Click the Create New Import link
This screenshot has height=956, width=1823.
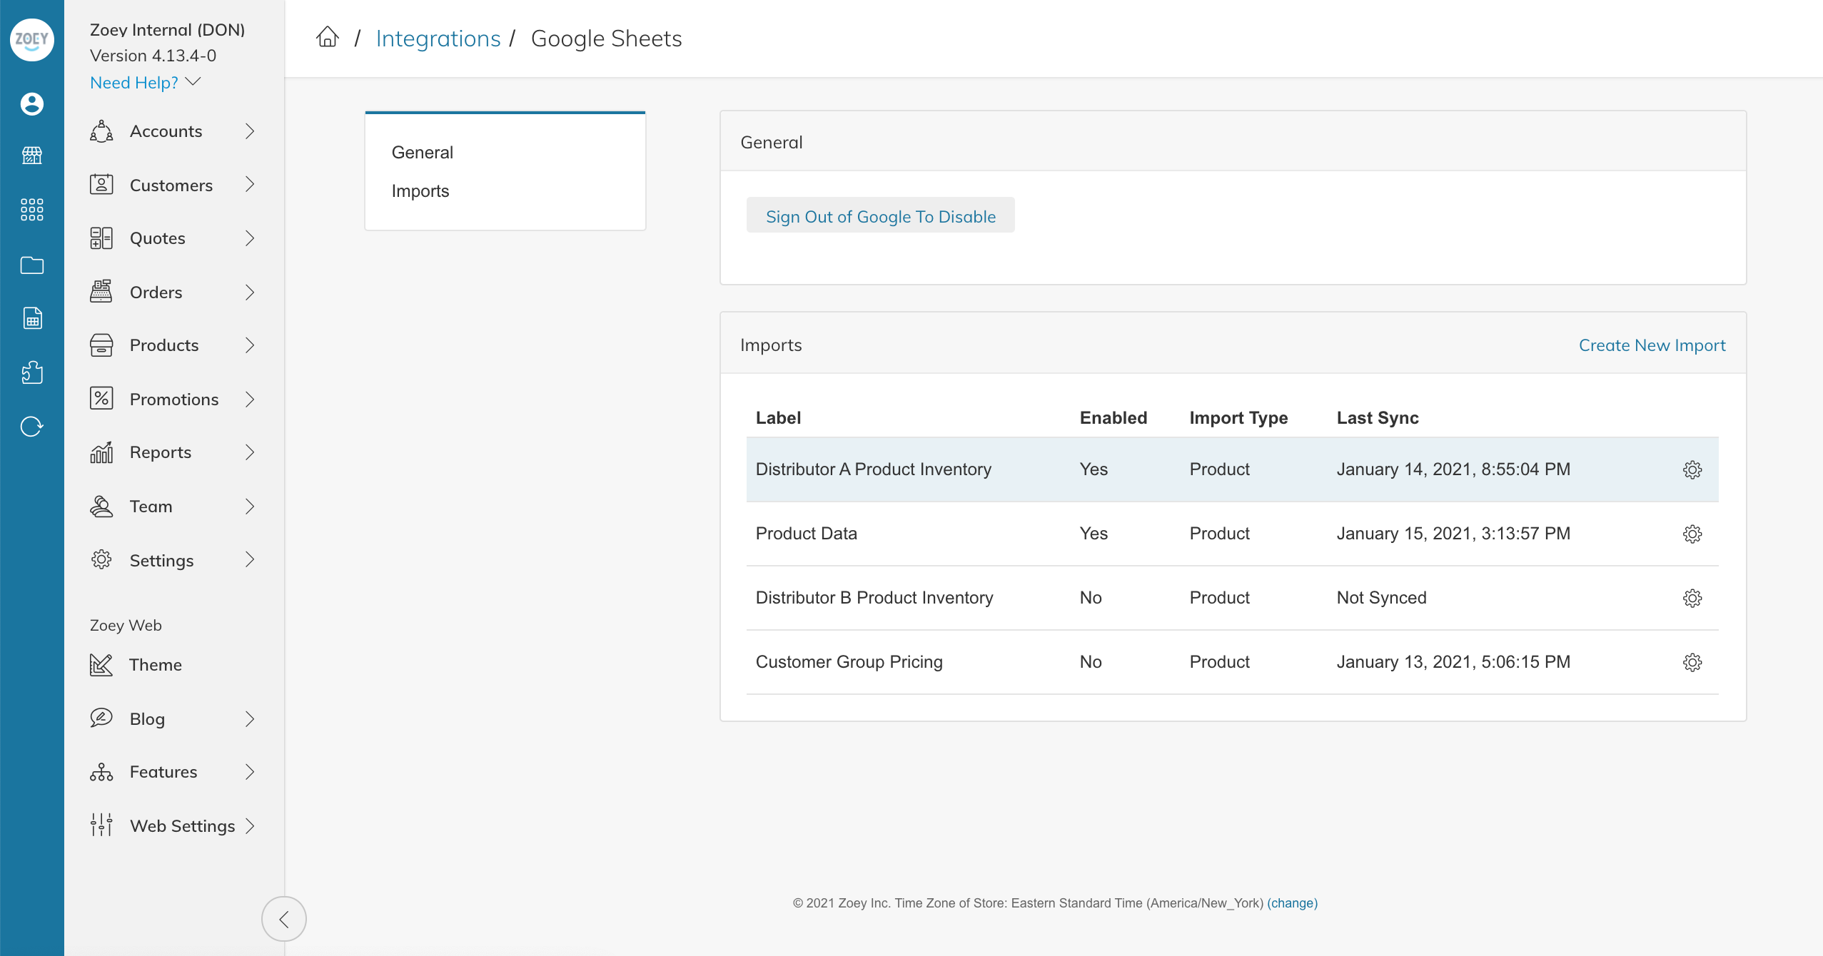[x=1652, y=345]
